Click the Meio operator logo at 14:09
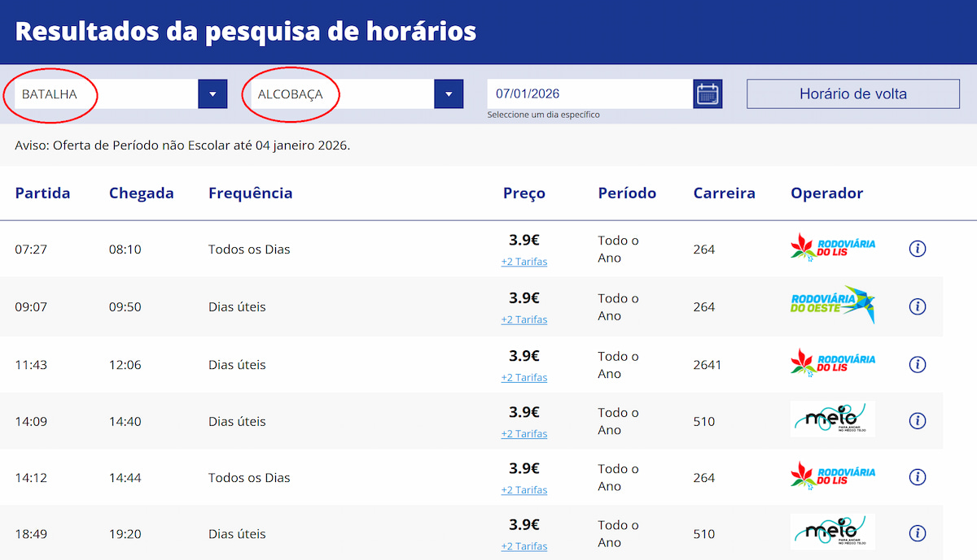This screenshot has width=977, height=560. click(x=832, y=419)
